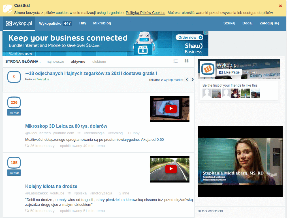The width and height of the screenshot is (290, 218).
Task: Vote wykop on the 226 post
Action: 14,112
